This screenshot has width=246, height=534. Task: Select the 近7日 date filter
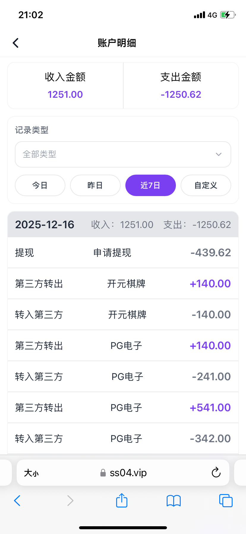(x=151, y=185)
